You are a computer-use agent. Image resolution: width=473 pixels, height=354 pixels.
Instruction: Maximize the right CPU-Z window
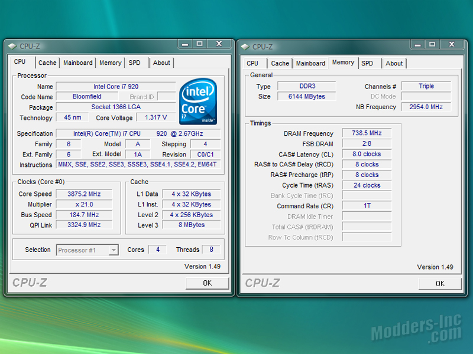pos(432,45)
